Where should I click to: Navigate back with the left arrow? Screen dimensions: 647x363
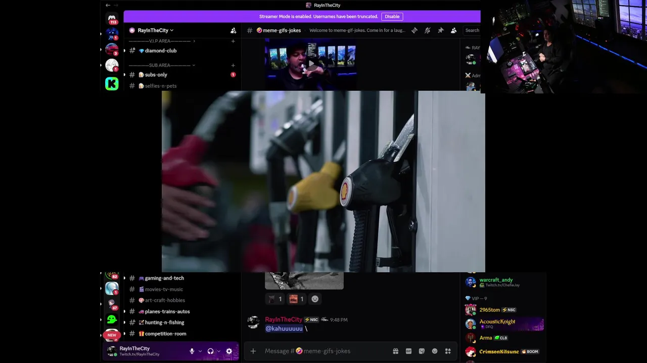pos(108,5)
